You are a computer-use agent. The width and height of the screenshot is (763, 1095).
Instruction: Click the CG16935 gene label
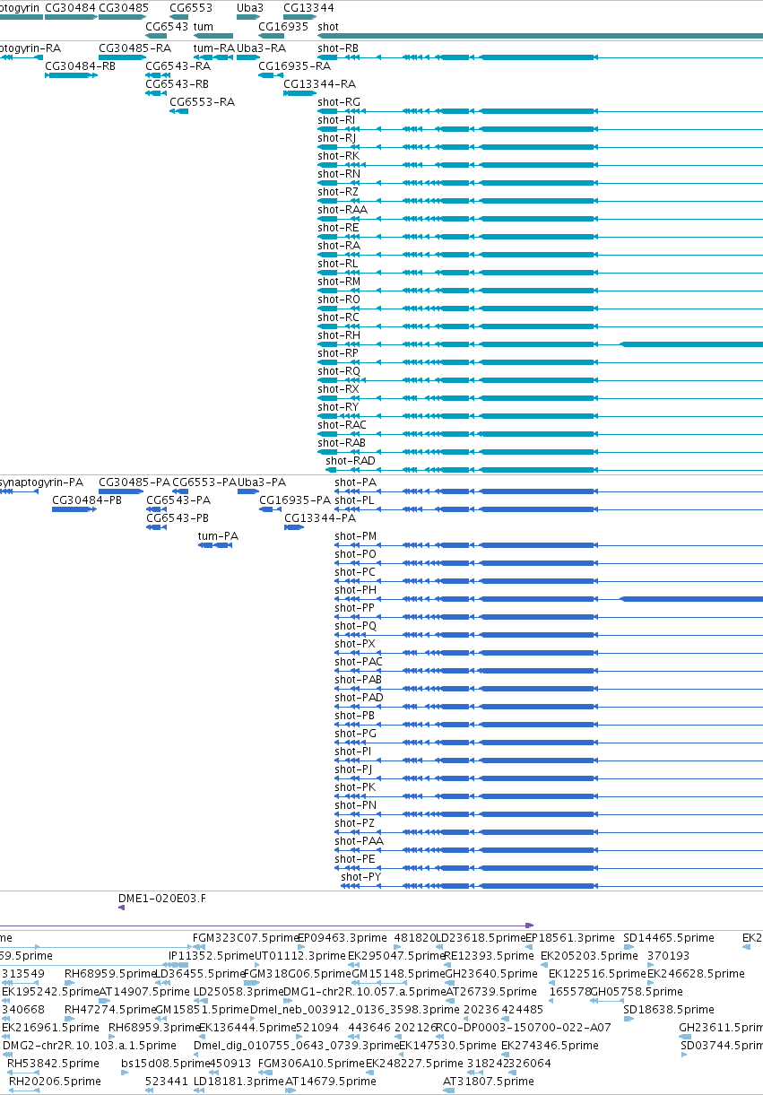283,27
